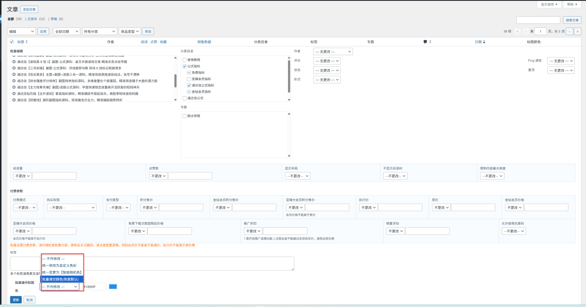The width and height of the screenshot is (586, 307).
Task: Remove the 【主力抢筹先锋】 post from bulk edit
Action: (14, 87)
